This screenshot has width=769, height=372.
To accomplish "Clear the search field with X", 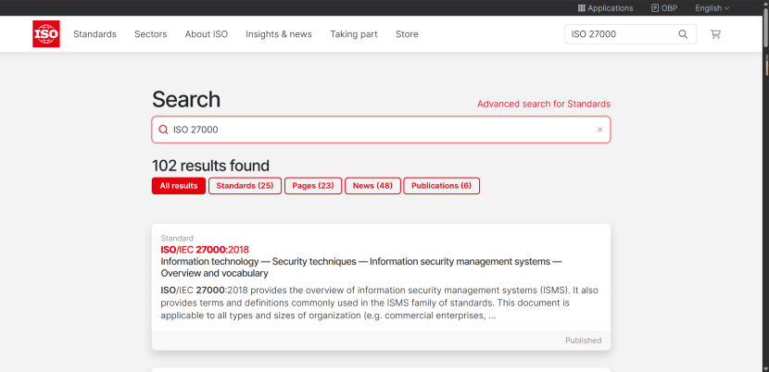I will (x=599, y=130).
